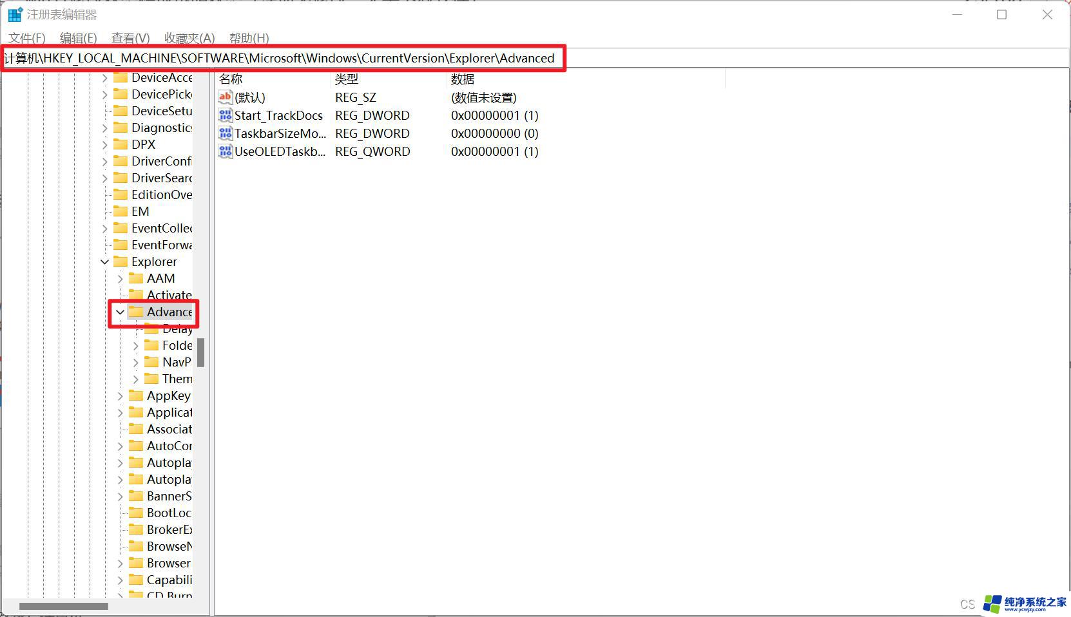Expand the AAM subkey node

tap(120, 279)
